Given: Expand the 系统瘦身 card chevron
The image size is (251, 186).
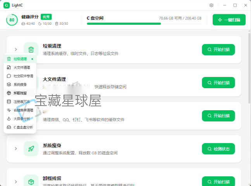Looking at the screenshot, I should click(15, 148).
